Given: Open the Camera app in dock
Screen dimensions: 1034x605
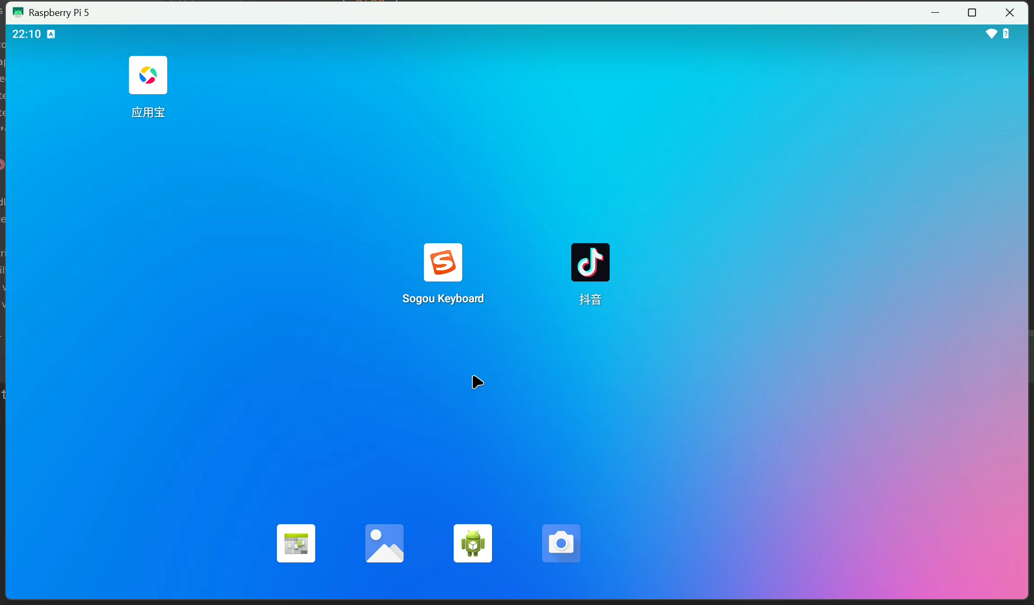Looking at the screenshot, I should pos(561,543).
